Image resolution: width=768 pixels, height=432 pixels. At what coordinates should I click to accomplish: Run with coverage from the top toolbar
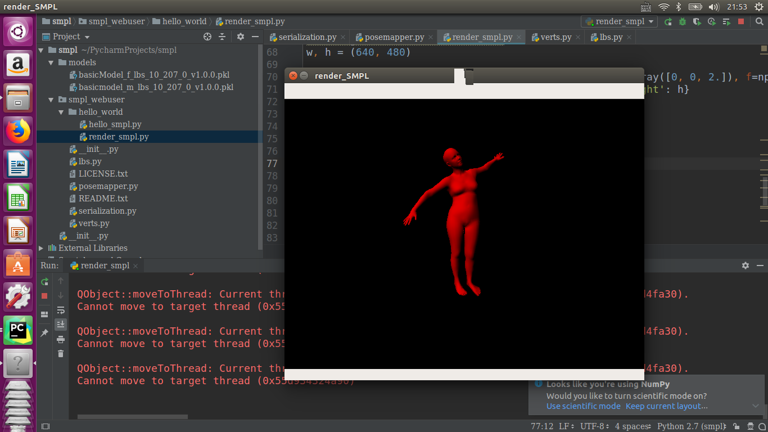[697, 21]
